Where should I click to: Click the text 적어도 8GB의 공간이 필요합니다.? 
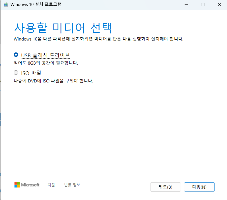click(x=46, y=63)
